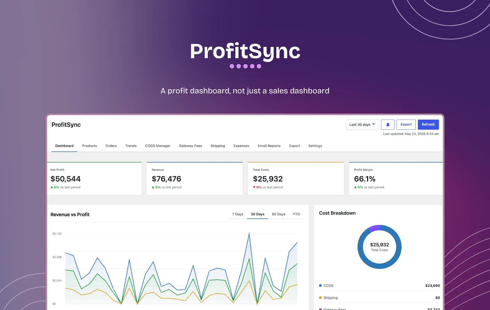This screenshot has width=490, height=310.
Task: Click the blue COGS legend dot
Action: (x=320, y=286)
